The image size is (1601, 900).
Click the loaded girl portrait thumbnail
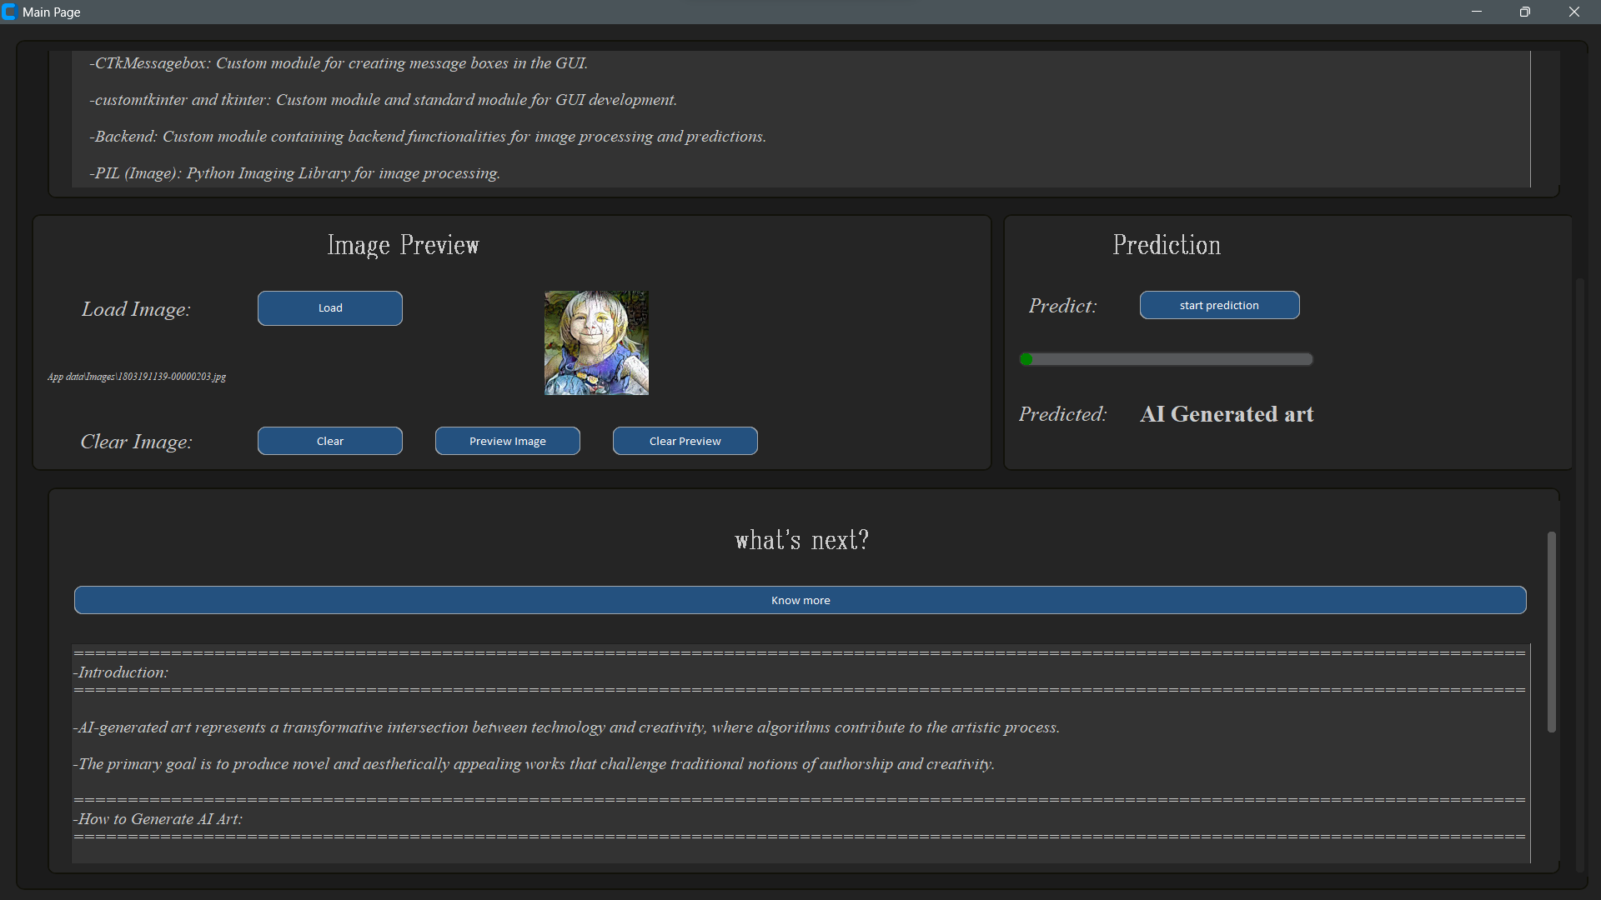coord(596,342)
